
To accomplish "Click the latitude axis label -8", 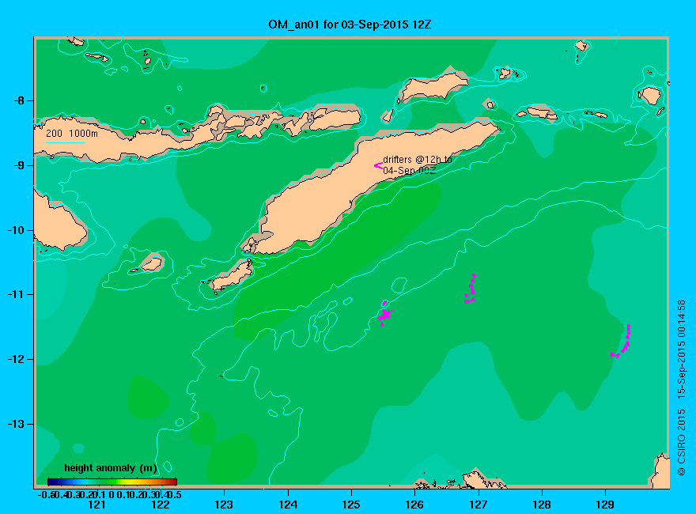I will pos(19,100).
